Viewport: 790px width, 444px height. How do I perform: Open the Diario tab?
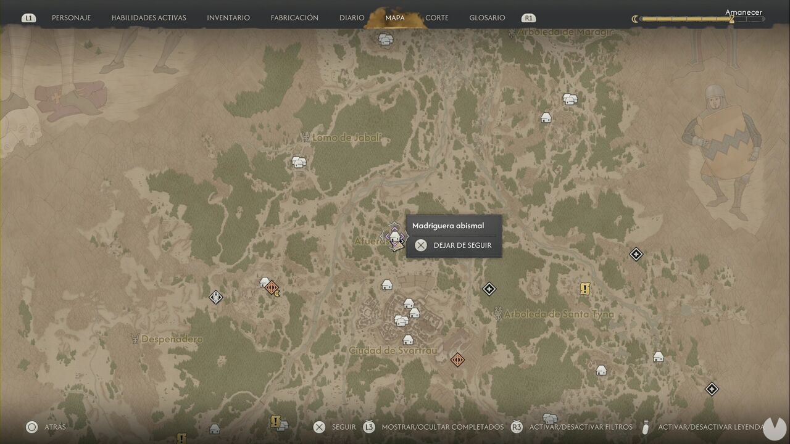pyautogui.click(x=352, y=18)
